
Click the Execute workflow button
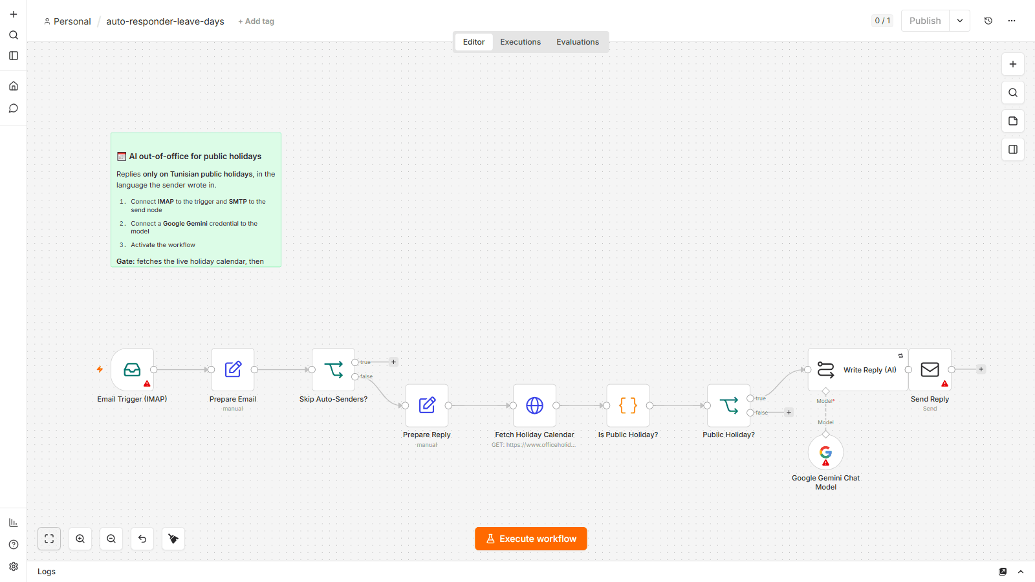(531, 539)
